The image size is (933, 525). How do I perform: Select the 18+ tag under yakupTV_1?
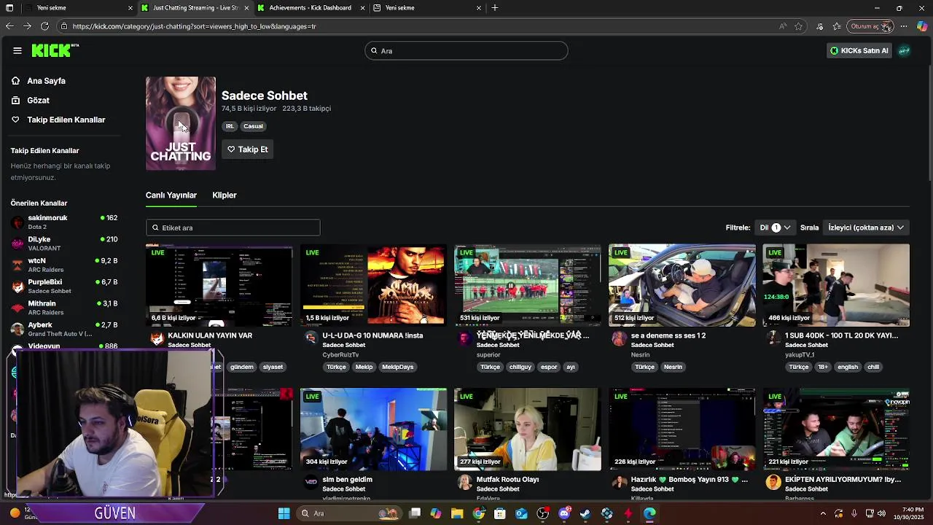coord(823,367)
